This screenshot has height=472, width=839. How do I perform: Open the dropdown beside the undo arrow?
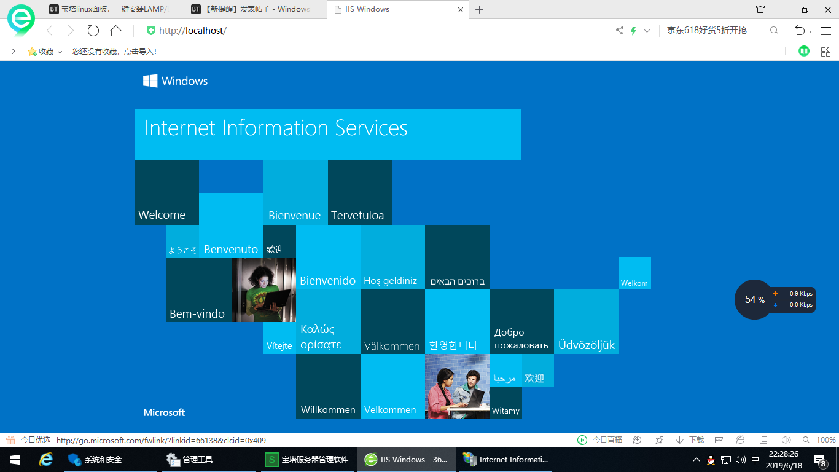[x=810, y=31]
